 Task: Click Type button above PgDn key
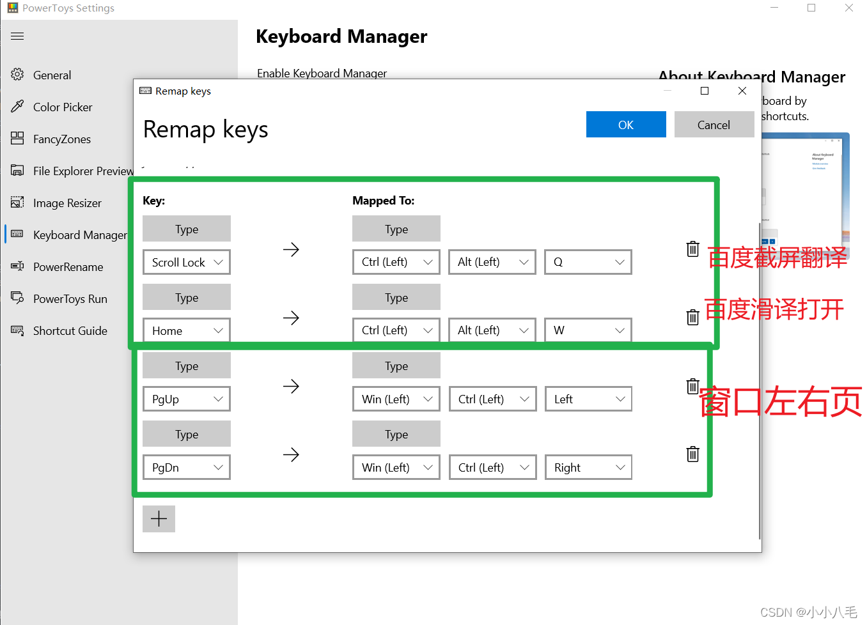pos(187,434)
